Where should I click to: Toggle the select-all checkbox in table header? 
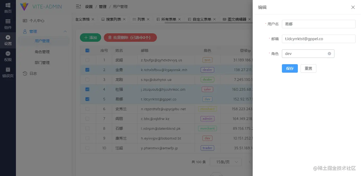(x=87, y=50)
